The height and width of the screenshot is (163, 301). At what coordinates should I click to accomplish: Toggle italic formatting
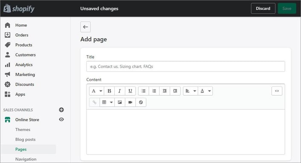click(x=120, y=91)
